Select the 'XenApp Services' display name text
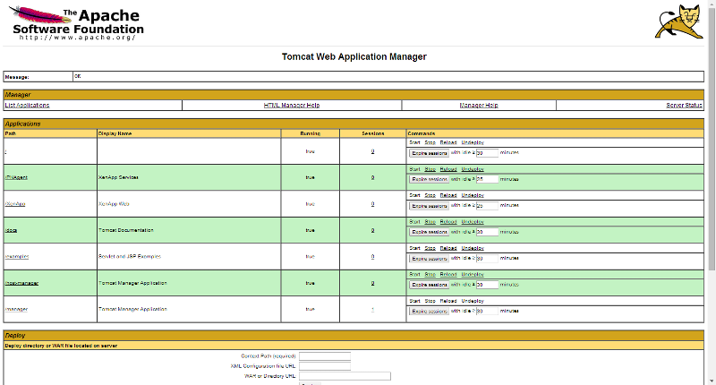 coord(118,177)
